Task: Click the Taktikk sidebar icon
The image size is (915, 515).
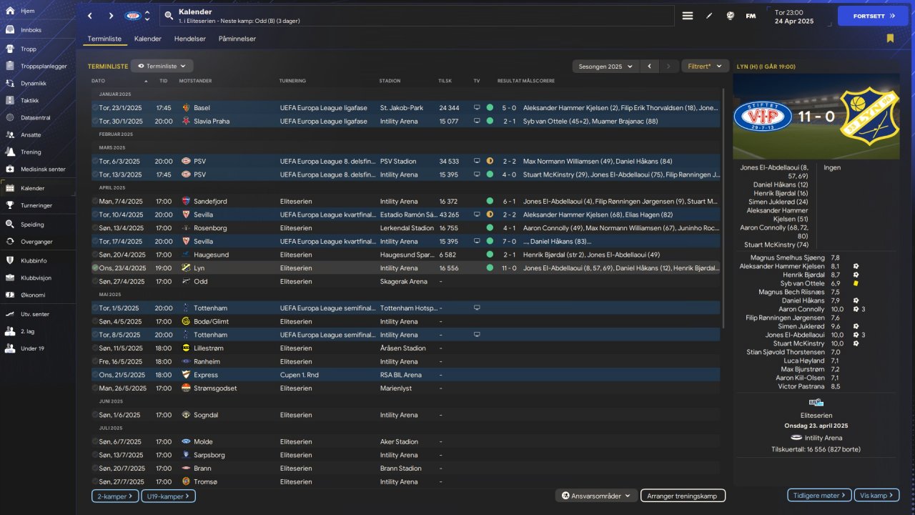Action: click(x=10, y=101)
